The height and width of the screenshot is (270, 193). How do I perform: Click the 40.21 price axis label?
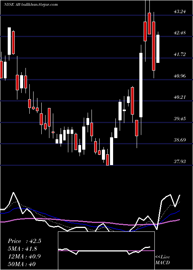[x=180, y=97]
